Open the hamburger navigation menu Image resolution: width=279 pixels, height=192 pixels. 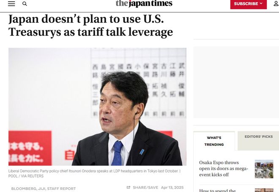click(x=11, y=3)
